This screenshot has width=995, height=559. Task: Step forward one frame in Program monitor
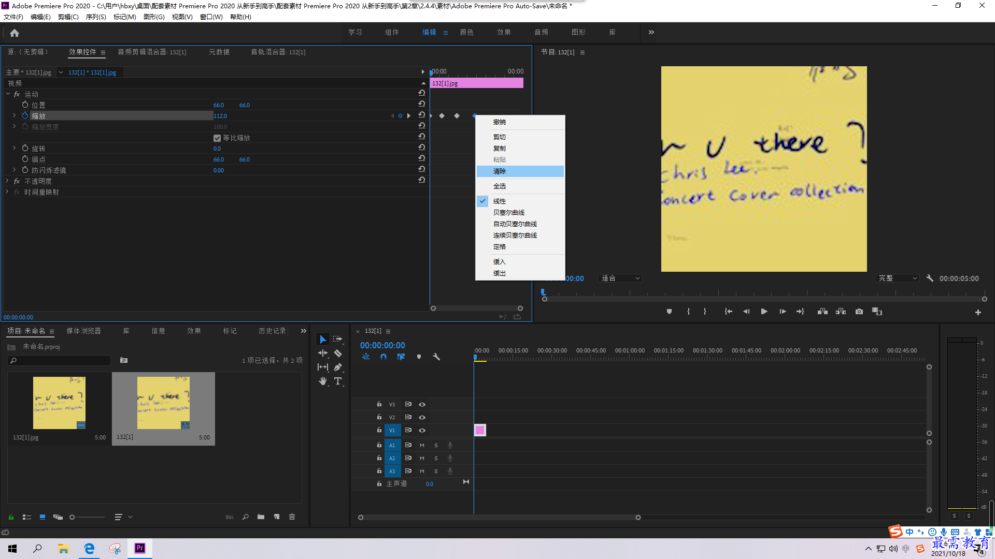pyautogui.click(x=783, y=312)
